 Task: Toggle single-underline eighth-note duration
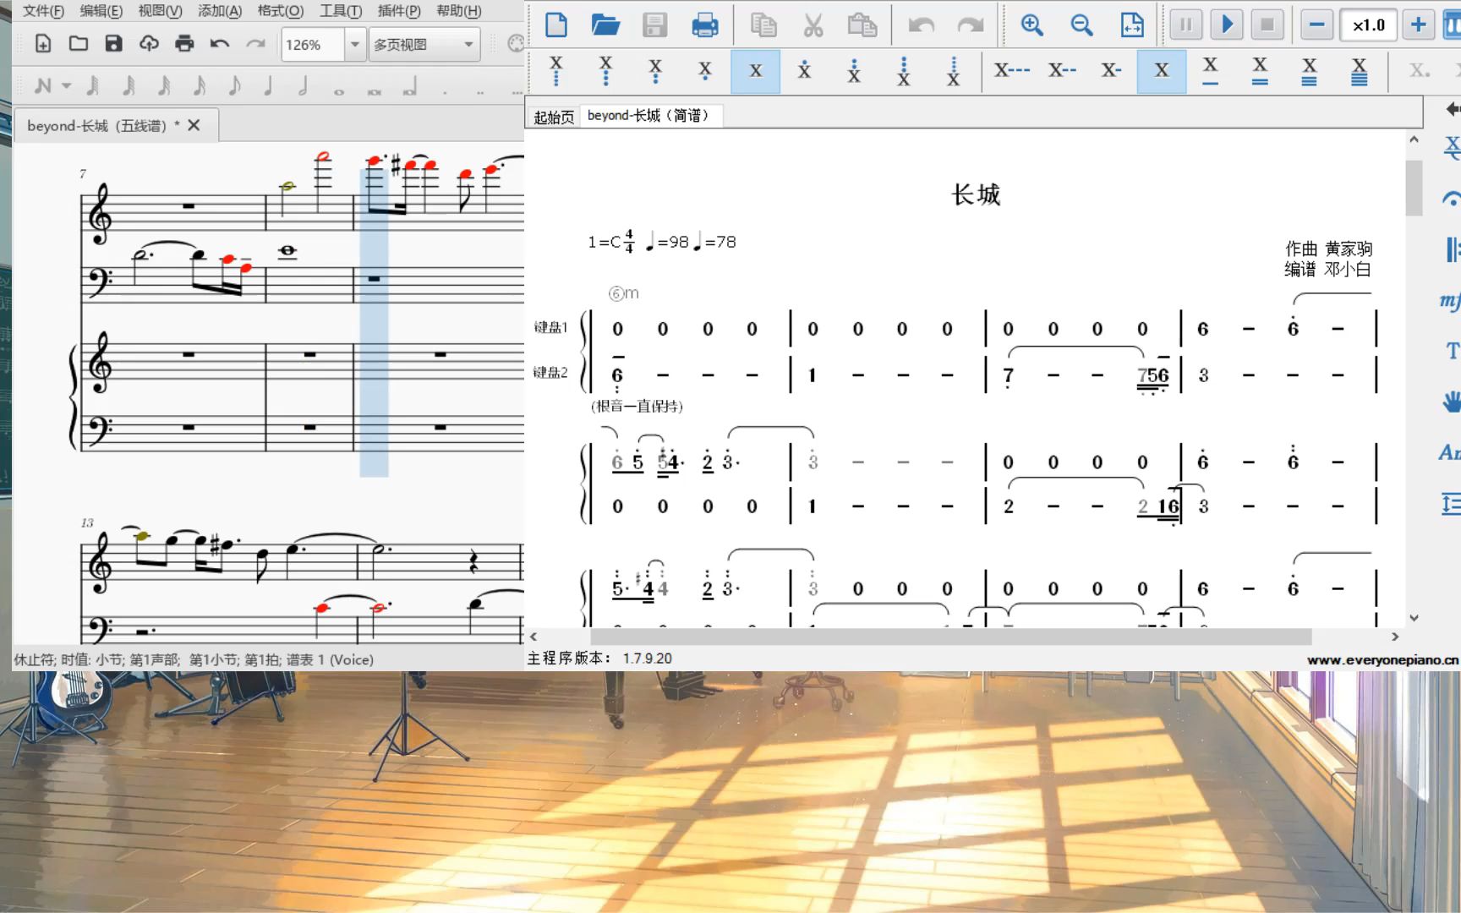pos(1211,71)
